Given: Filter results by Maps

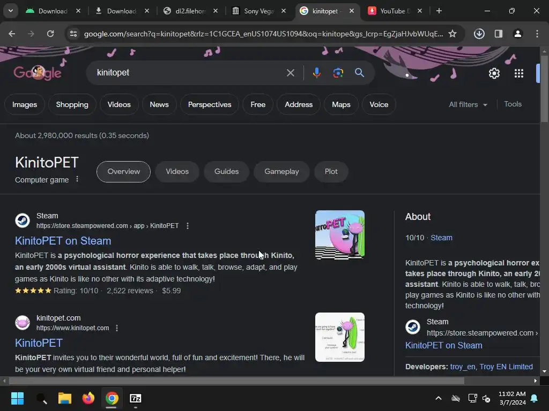Looking at the screenshot, I should [341, 104].
